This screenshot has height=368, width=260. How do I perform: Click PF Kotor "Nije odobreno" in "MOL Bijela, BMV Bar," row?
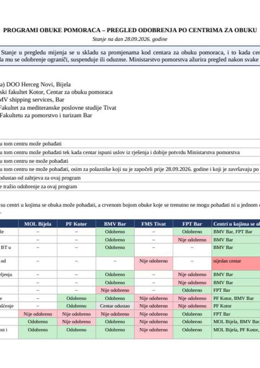[x=76, y=322]
